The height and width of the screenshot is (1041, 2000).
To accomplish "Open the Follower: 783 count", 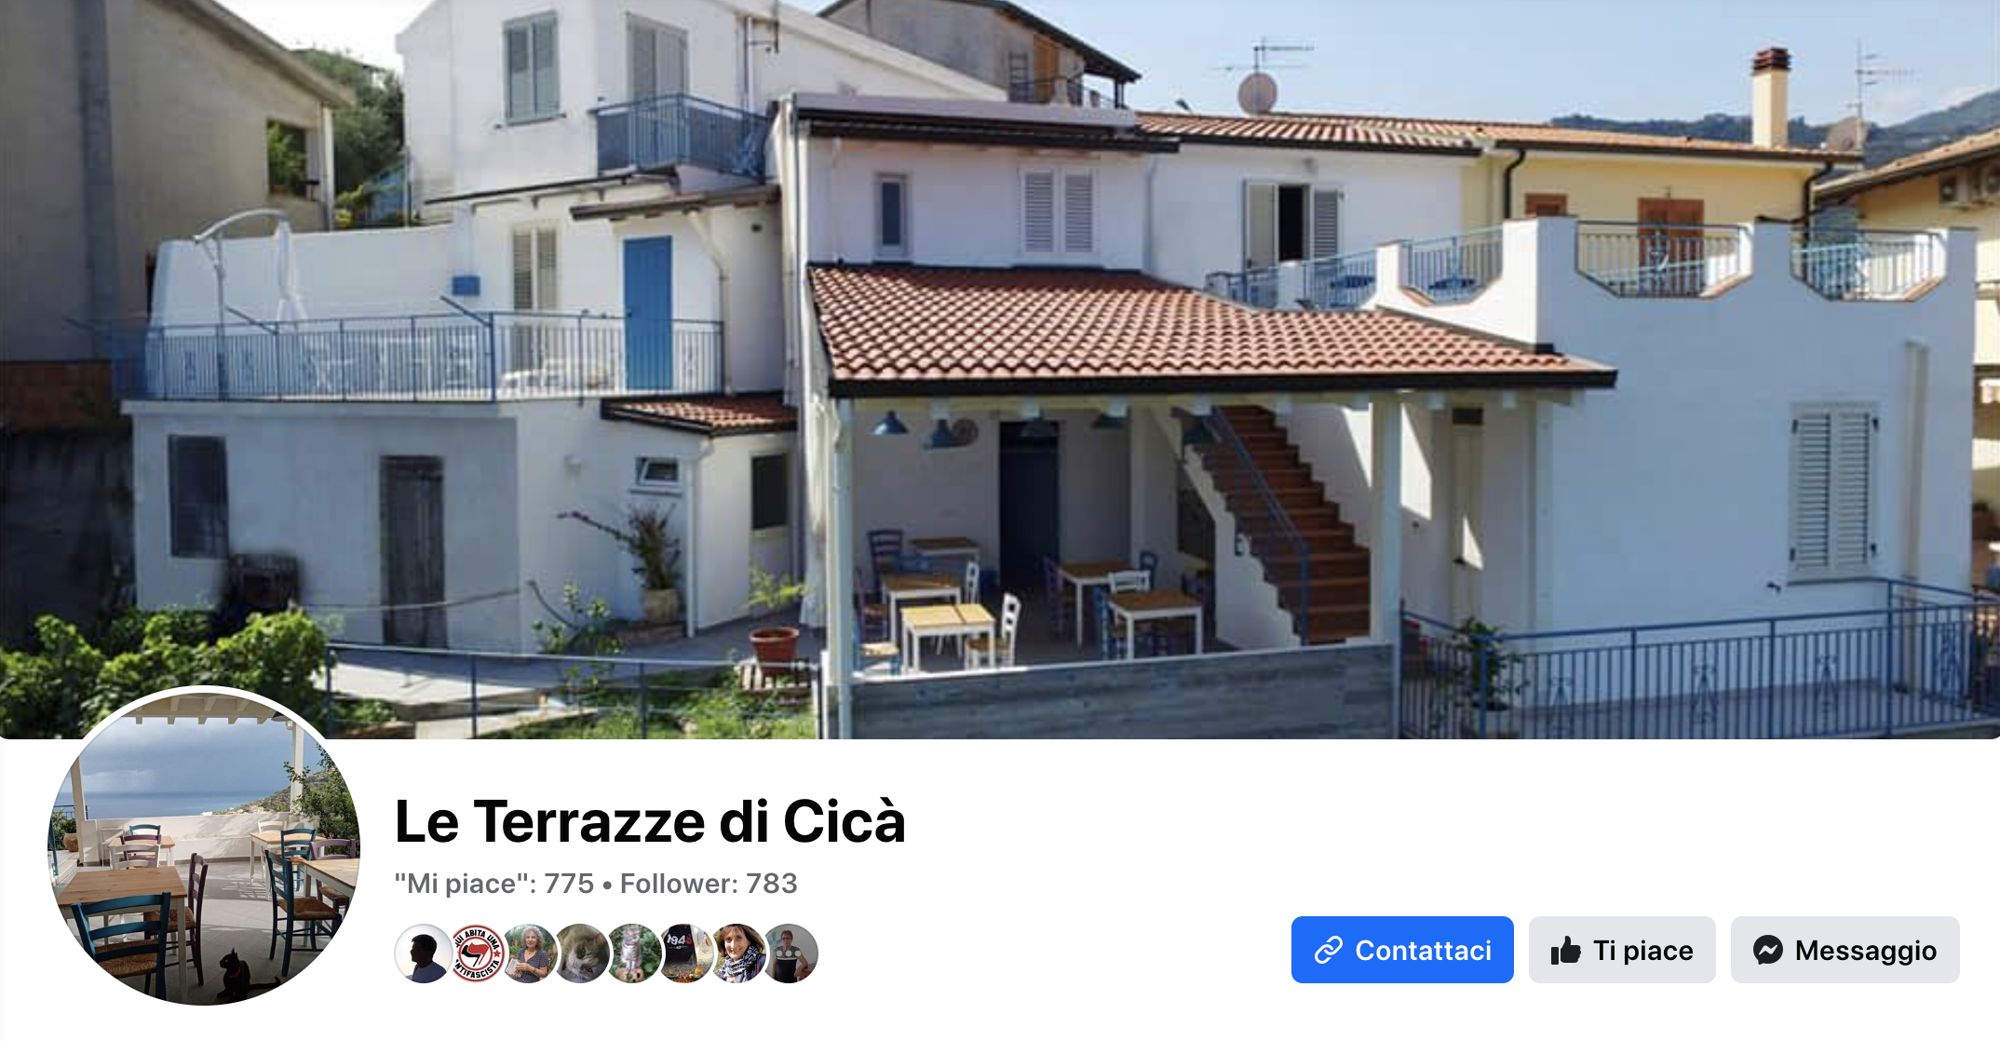I will tap(709, 883).
